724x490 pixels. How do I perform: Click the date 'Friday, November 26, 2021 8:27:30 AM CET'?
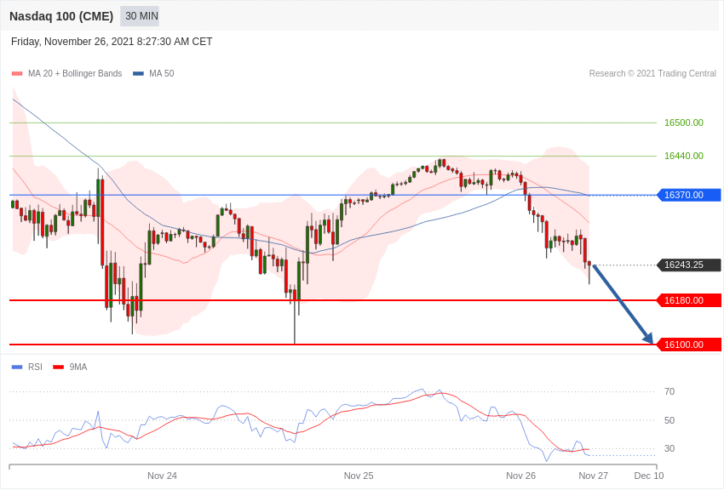pyautogui.click(x=112, y=42)
